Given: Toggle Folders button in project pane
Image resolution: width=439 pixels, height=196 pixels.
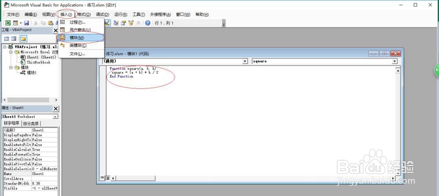Looking at the screenshot, I should coord(23,39).
